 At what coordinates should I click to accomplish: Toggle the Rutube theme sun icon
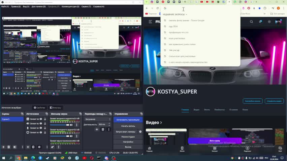[269, 22]
